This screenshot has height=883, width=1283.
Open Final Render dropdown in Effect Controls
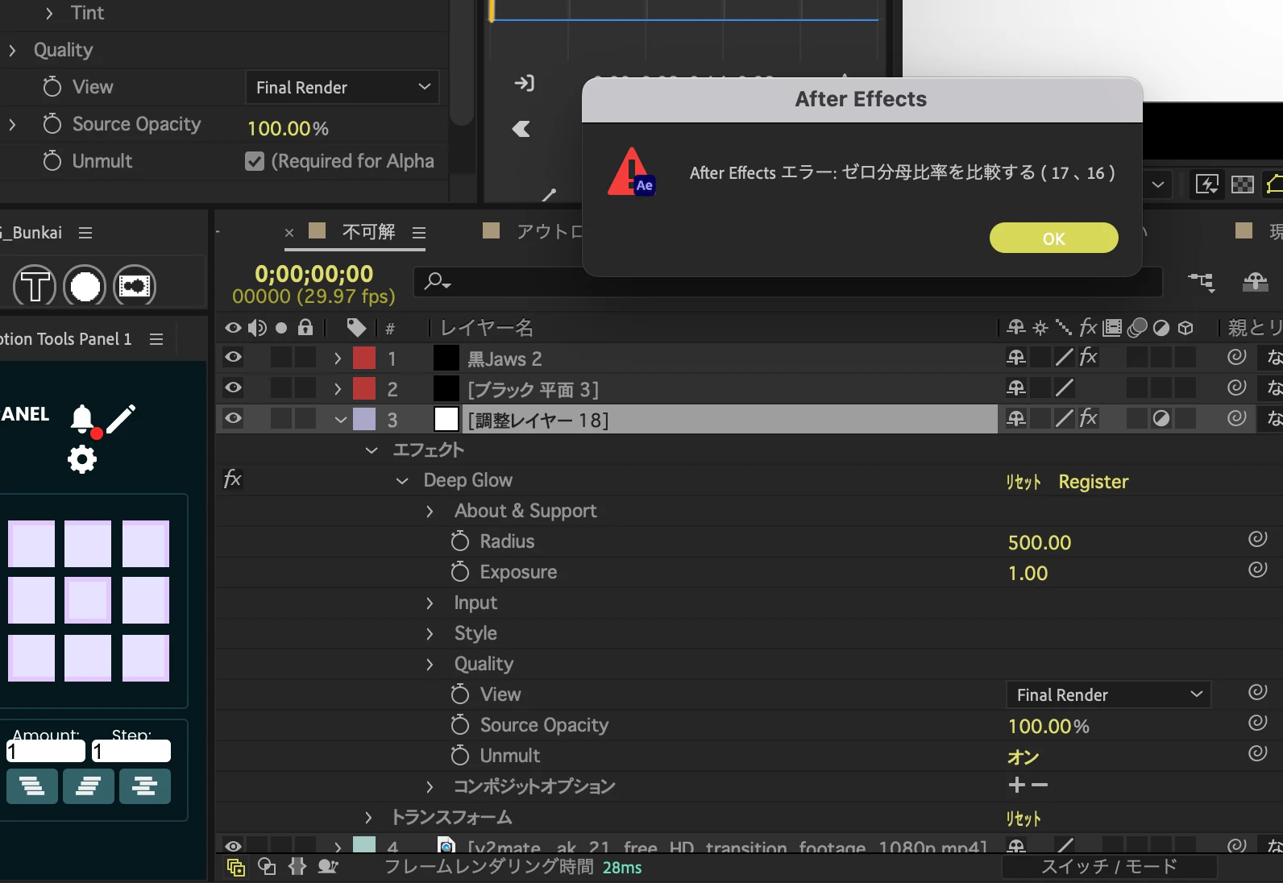(343, 87)
